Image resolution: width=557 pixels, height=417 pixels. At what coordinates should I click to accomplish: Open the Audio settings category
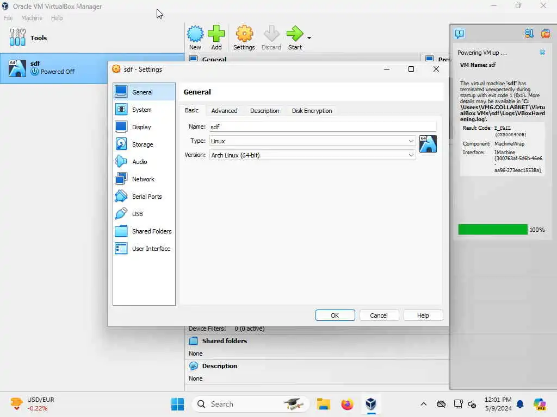pyautogui.click(x=144, y=162)
